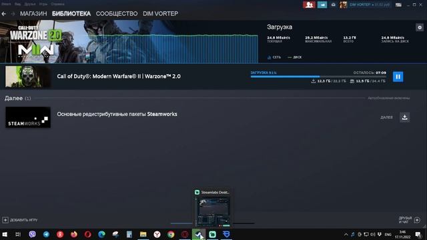Click the red friends notification icon

309,5
